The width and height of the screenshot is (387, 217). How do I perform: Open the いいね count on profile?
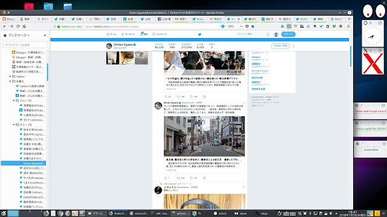[200, 46]
